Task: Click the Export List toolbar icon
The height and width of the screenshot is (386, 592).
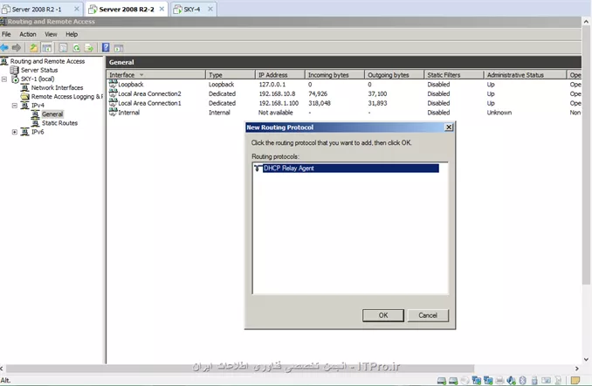Action: (89, 47)
